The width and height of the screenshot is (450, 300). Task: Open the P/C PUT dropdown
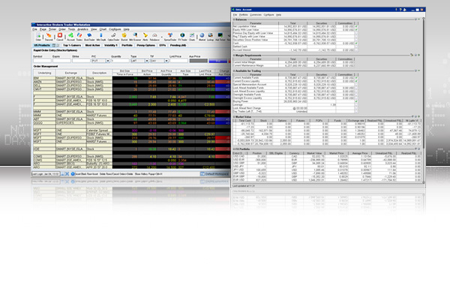click(x=107, y=61)
